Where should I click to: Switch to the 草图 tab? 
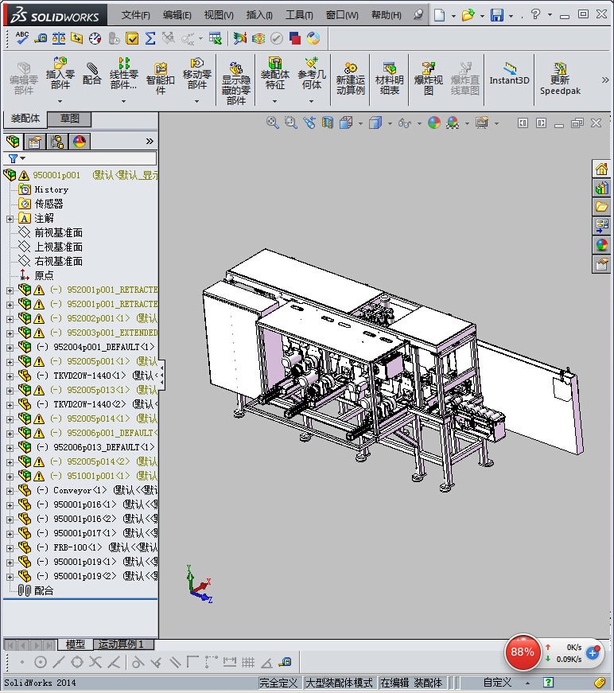pos(69,119)
